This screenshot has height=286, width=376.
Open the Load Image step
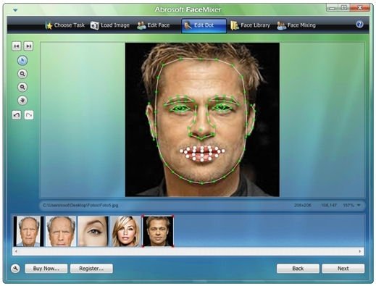tap(110, 25)
